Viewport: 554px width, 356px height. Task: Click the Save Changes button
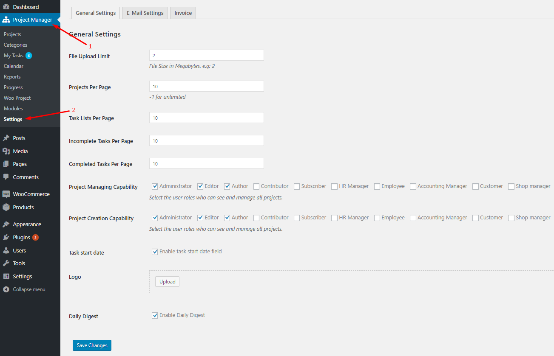tap(92, 345)
